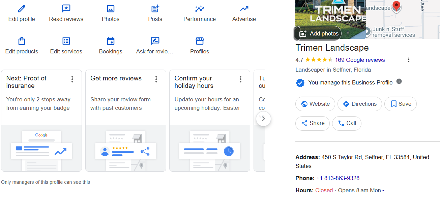Open options menu on Proof of insurance card

[72, 79]
